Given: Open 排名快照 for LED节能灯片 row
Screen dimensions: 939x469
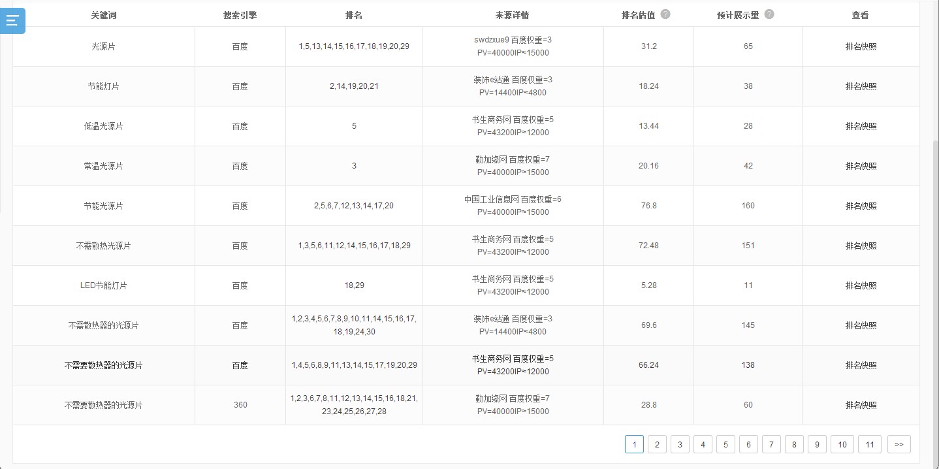Looking at the screenshot, I should [x=861, y=285].
